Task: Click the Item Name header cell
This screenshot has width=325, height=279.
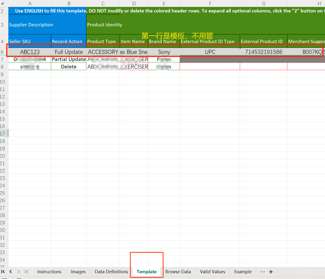Action: (134, 41)
